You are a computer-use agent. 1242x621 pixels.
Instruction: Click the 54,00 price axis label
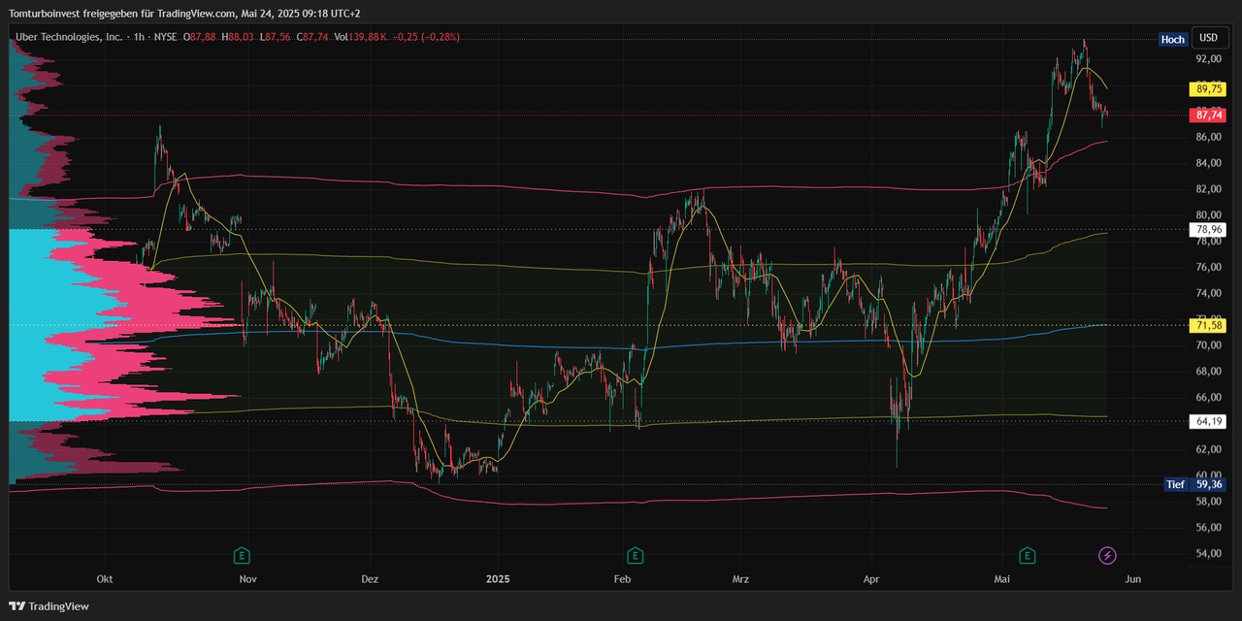coord(1208,554)
